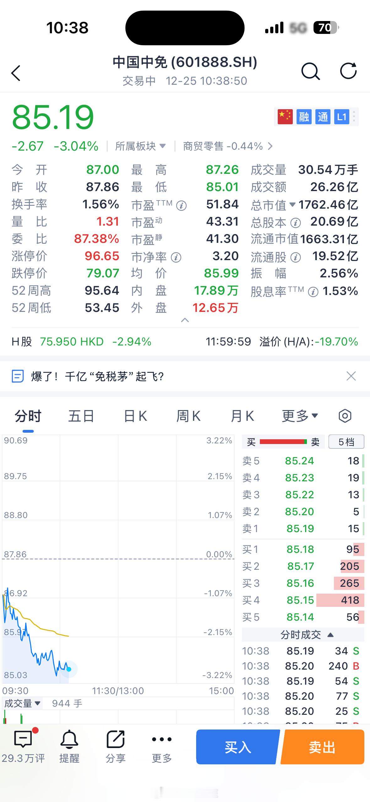Expand the 所属板块 dropdown
Screen dimensions: 370x802
(140, 146)
